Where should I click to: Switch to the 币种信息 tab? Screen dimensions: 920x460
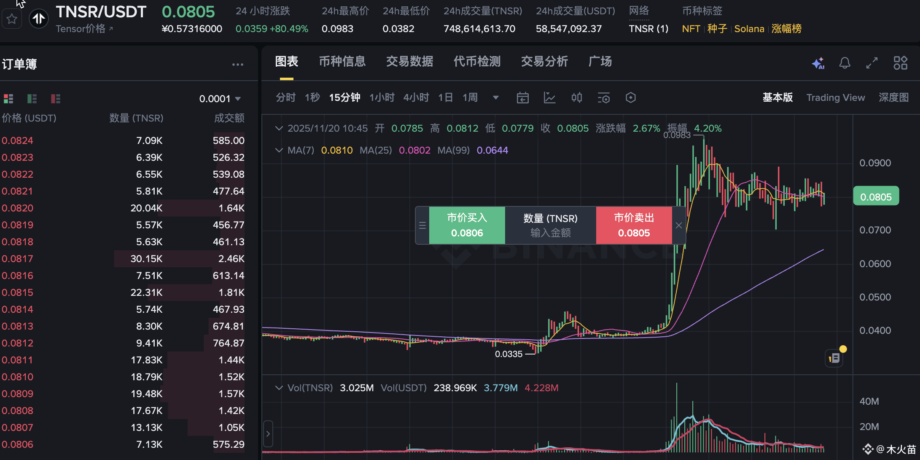[x=342, y=62]
